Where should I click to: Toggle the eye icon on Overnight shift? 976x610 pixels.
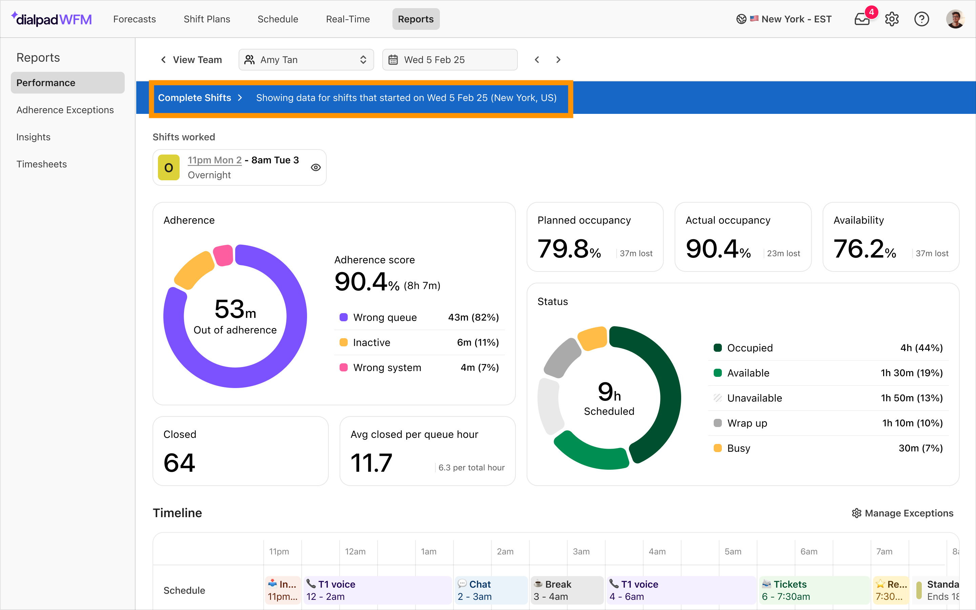click(316, 167)
